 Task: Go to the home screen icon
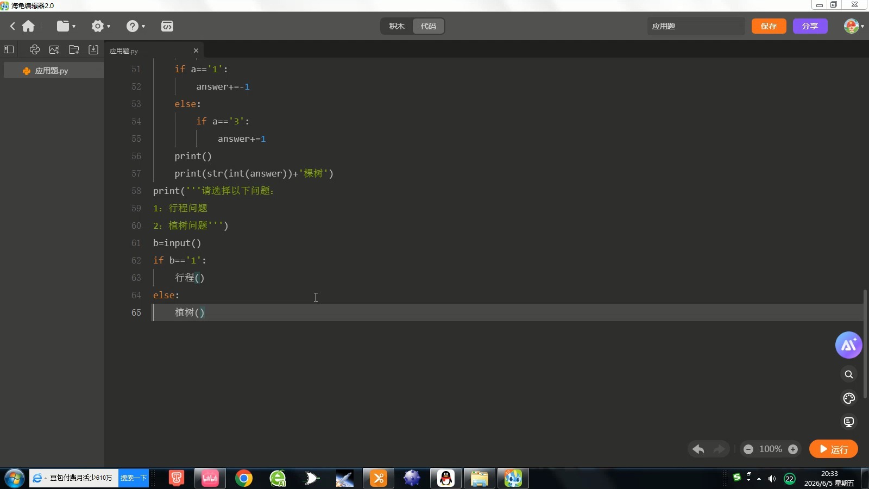28,26
